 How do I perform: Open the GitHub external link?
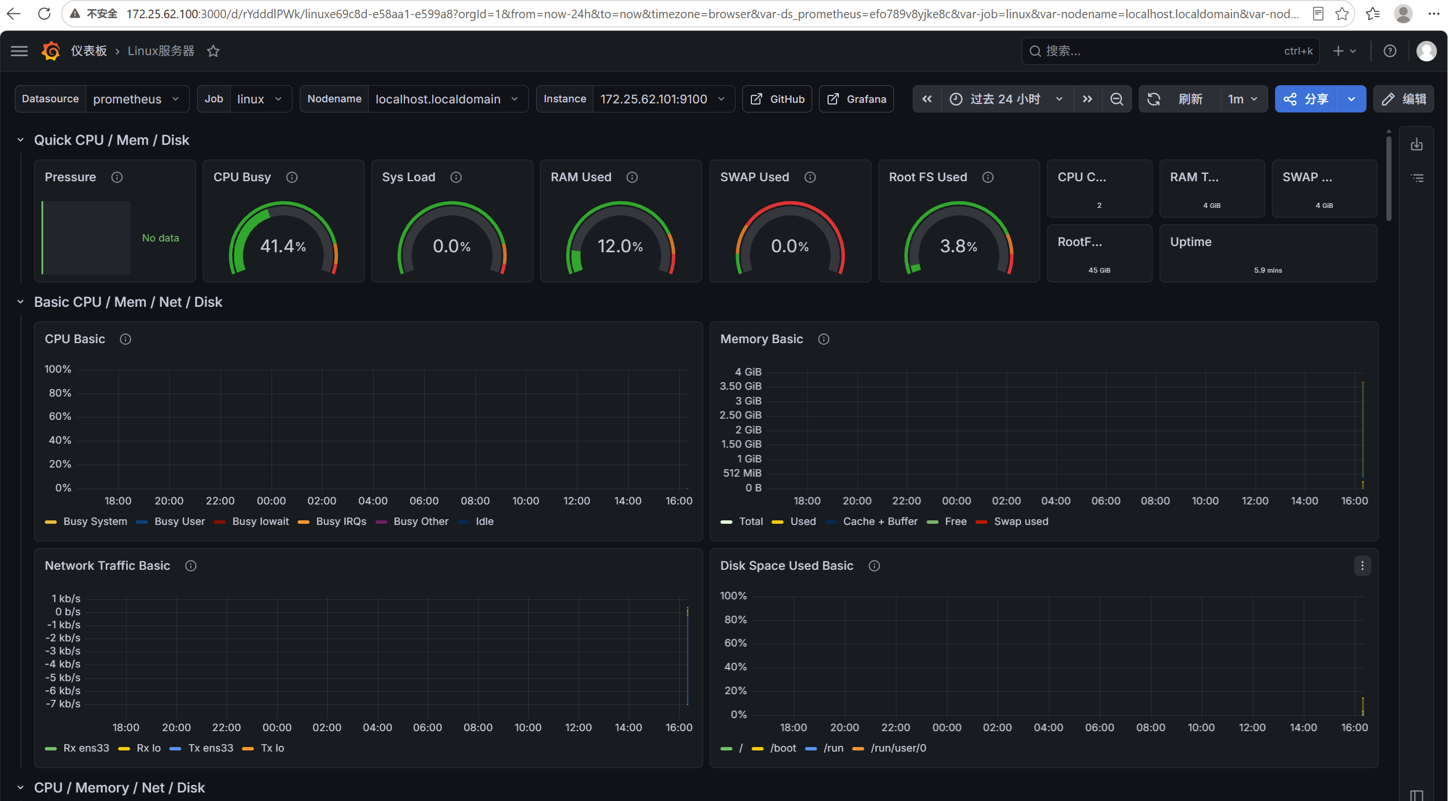pos(777,99)
